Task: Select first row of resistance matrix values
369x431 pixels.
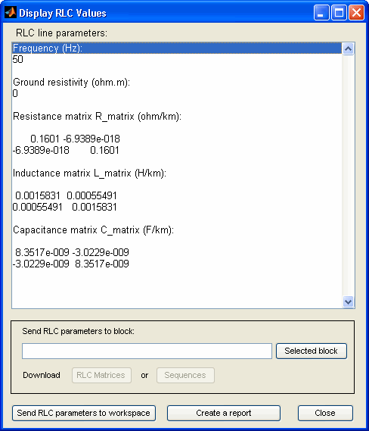Action: click(x=177, y=139)
